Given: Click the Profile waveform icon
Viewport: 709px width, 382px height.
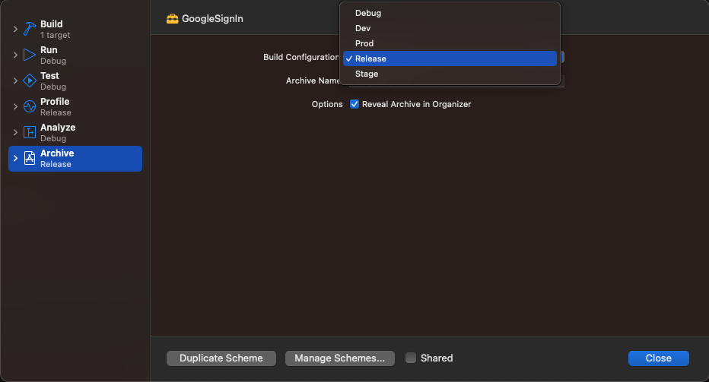Looking at the screenshot, I should 30,106.
